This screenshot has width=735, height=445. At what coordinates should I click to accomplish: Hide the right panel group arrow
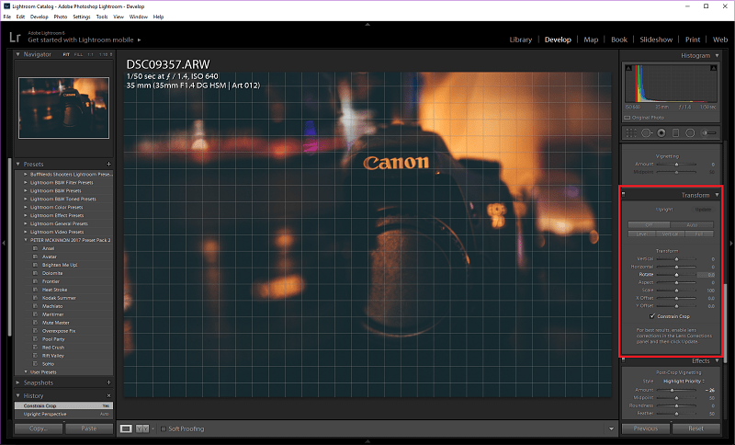(731, 243)
